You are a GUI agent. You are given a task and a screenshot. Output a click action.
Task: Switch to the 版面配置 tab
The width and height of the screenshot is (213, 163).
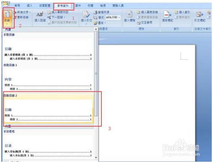click(45, 5)
